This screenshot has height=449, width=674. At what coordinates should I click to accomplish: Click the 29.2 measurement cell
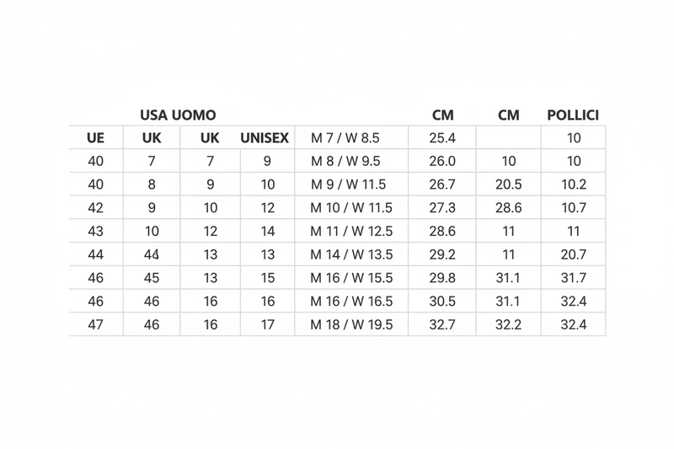(x=442, y=254)
